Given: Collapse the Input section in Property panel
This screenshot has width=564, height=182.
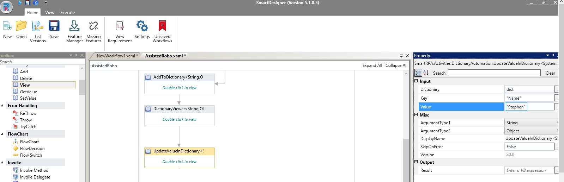Looking at the screenshot, I should (416, 81).
